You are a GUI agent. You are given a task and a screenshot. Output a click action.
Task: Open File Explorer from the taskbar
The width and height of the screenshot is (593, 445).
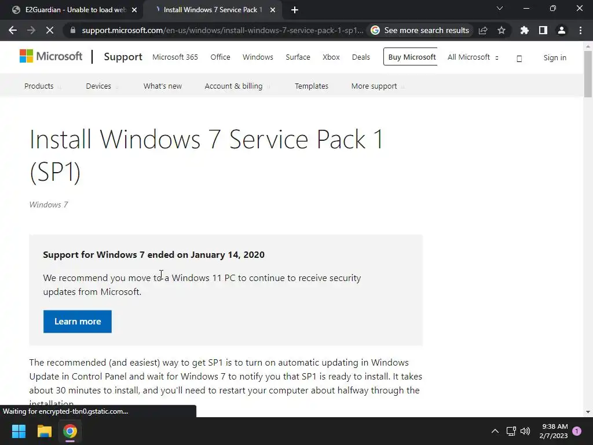coord(44,431)
